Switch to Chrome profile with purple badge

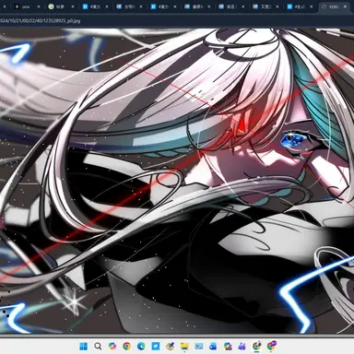[271, 346]
